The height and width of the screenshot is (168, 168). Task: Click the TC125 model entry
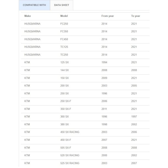64,47
